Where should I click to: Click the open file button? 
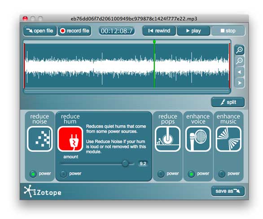[40, 31]
